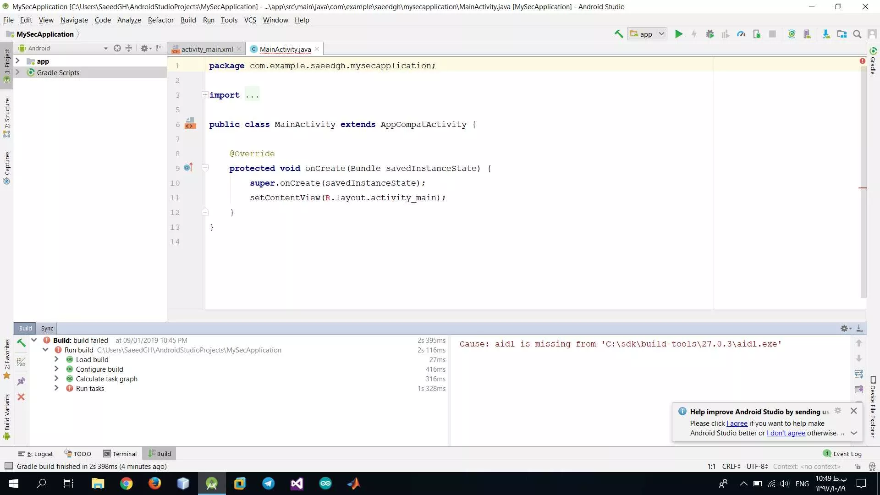The height and width of the screenshot is (495, 880).
Task: Click the pin tab icon in Build panel
Action: pyautogui.click(x=21, y=381)
